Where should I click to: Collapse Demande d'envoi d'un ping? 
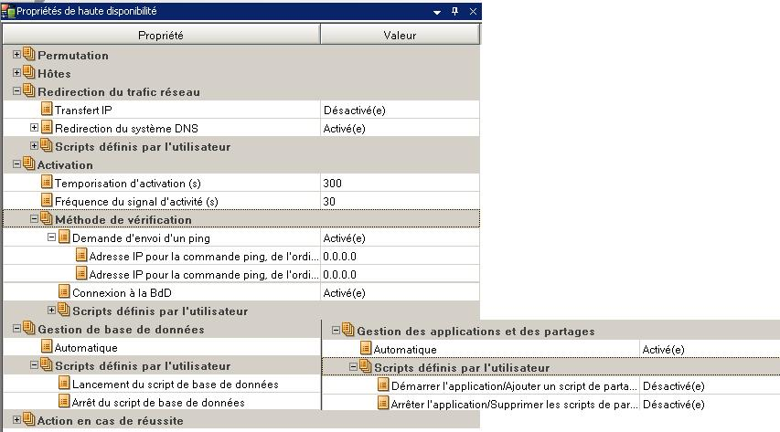click(x=51, y=237)
